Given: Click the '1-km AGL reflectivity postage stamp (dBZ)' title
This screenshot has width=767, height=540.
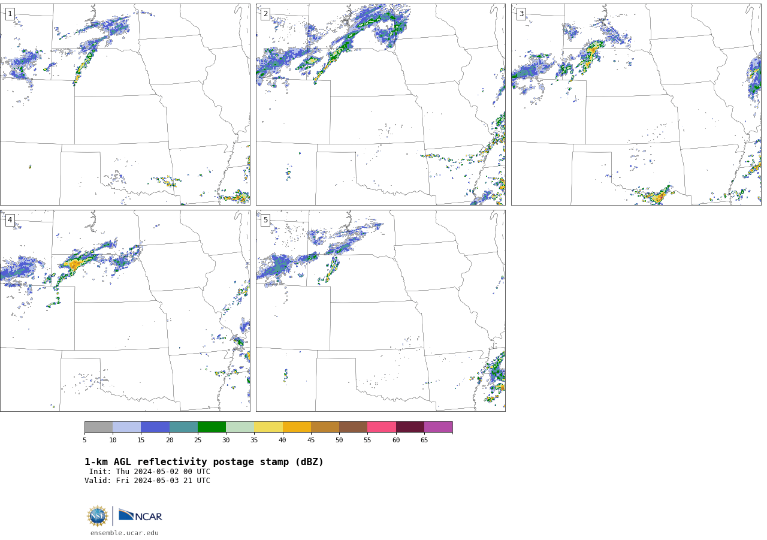Looking at the screenshot, I should 204,462.
